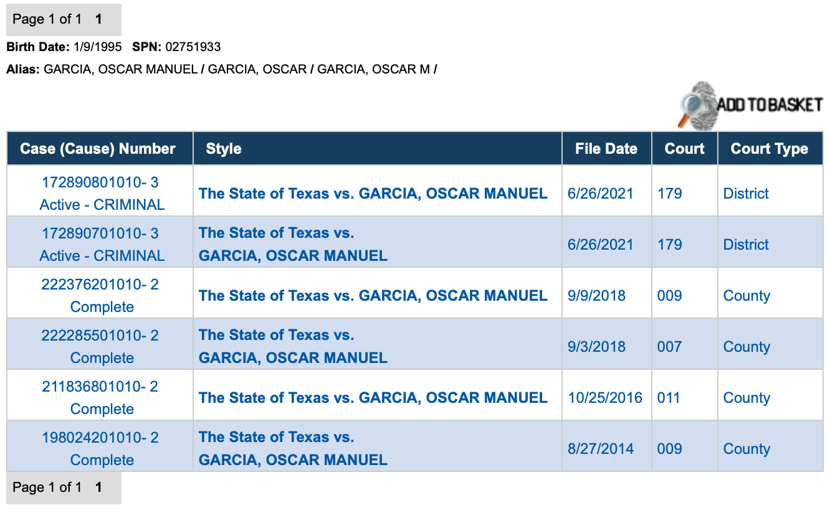Open case number 222376201010-2
The width and height of the screenshot is (830, 523).
tap(100, 285)
